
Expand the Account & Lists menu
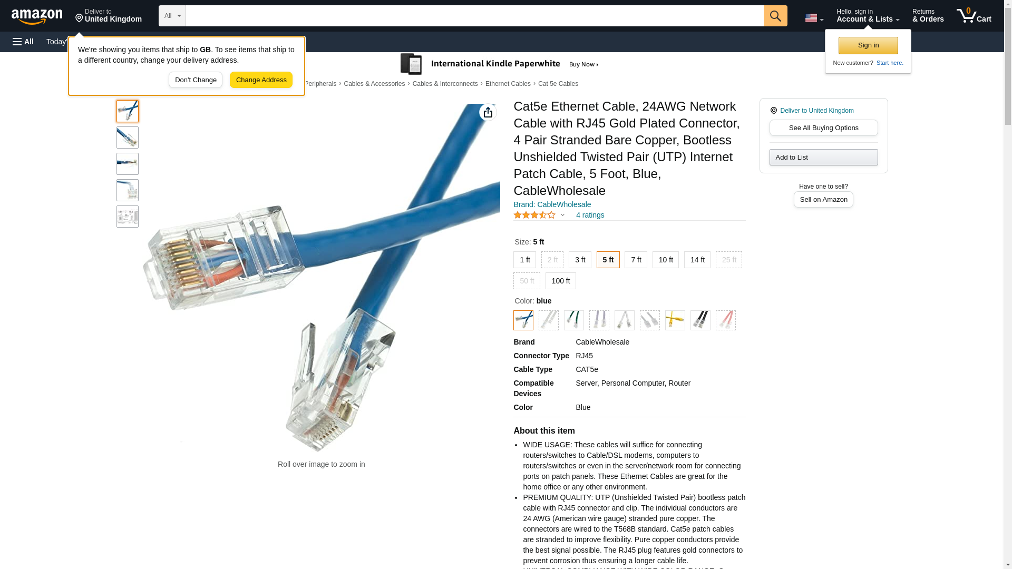868,16
